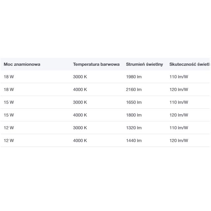
Task: Click 15 W in the 1800 lm row
Action: pyautogui.click(x=9, y=115)
